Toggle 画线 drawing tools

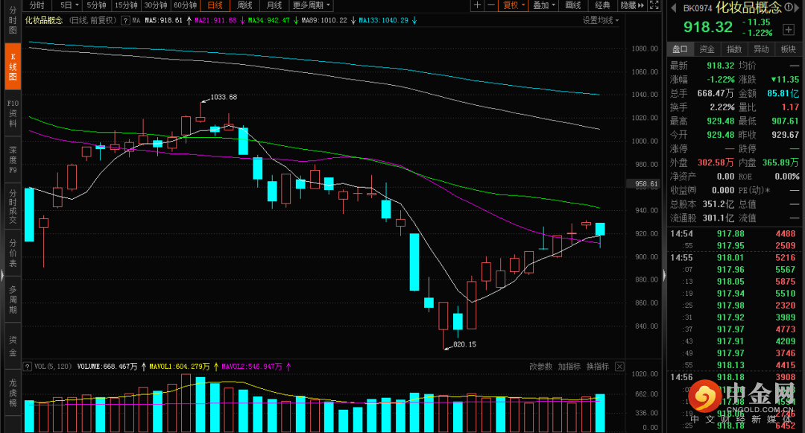coord(573,5)
